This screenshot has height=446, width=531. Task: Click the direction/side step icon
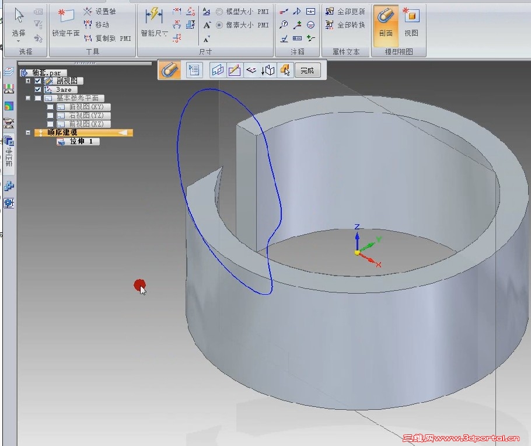point(251,70)
